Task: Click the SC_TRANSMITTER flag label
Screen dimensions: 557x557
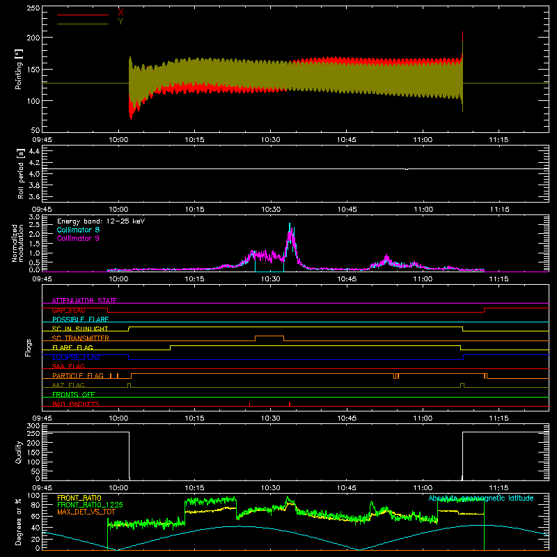Action: [x=81, y=338]
